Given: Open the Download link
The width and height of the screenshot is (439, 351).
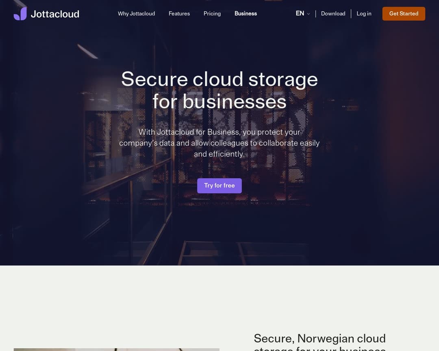Looking at the screenshot, I should point(333,13).
